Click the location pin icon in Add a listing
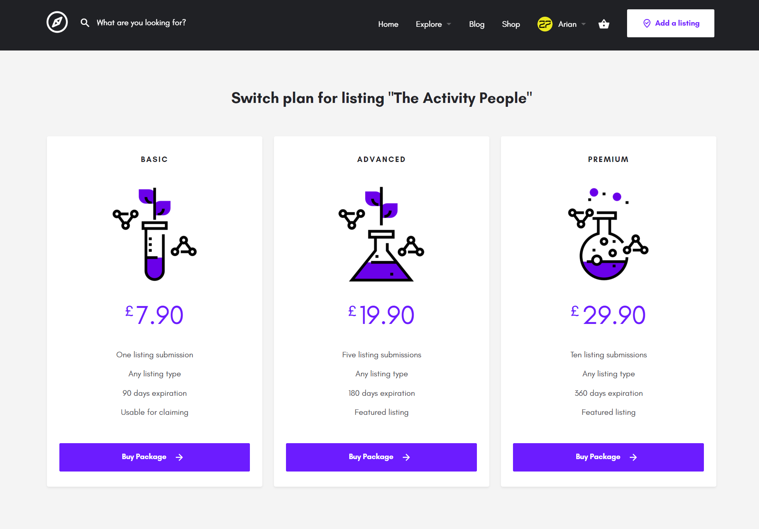Screen dimensions: 759x529 (647, 23)
